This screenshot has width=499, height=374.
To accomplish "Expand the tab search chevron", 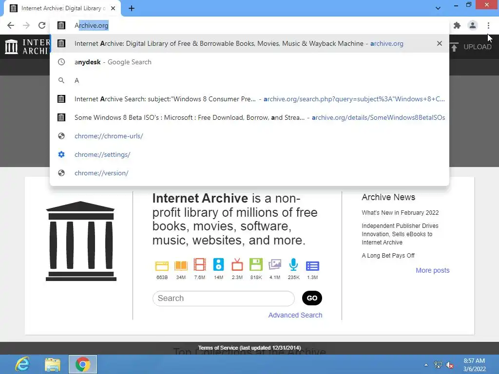I will [x=438, y=8].
